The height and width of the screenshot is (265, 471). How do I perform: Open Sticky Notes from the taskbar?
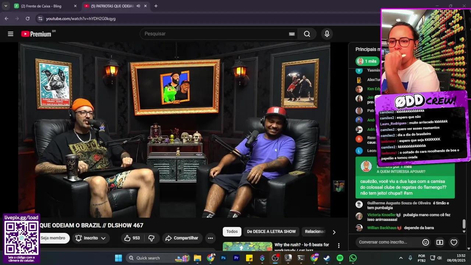tap(249, 258)
